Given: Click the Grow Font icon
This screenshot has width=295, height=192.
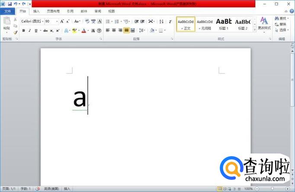Looking at the screenshot, I should 62,22.
